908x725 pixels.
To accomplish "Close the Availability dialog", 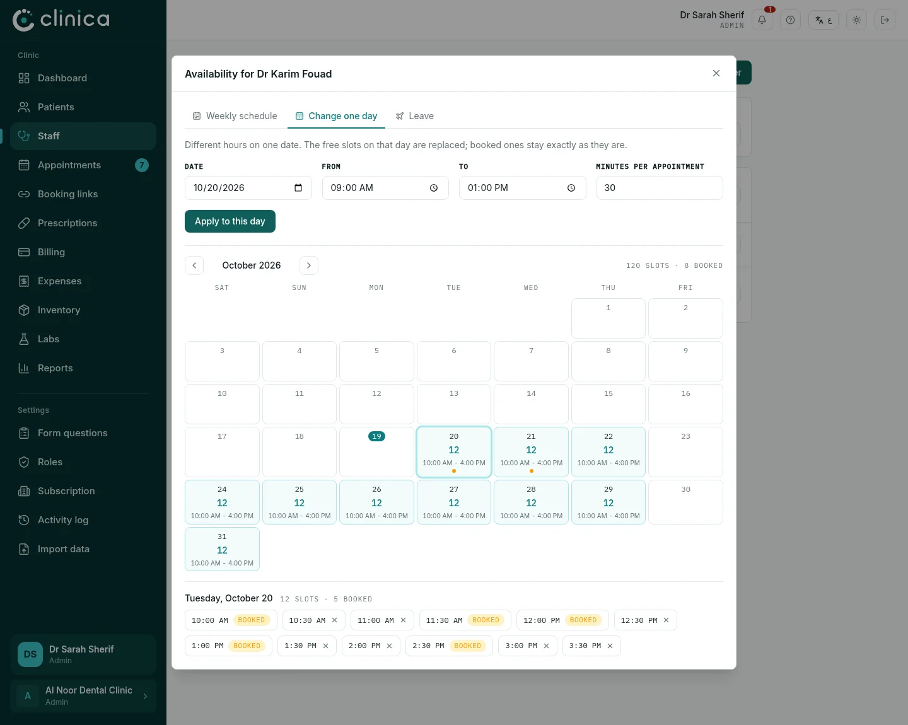I will pyautogui.click(x=716, y=73).
